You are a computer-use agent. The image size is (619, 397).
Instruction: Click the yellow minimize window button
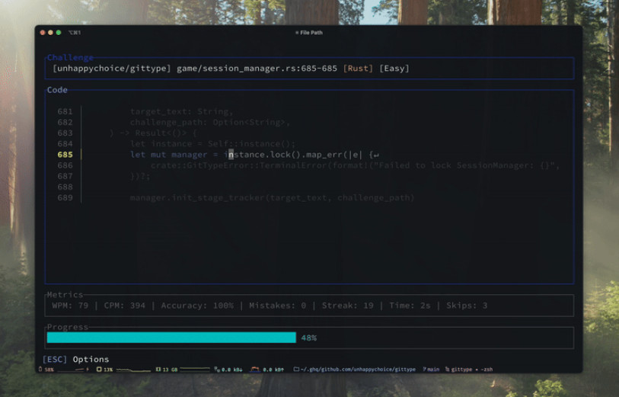click(50, 33)
